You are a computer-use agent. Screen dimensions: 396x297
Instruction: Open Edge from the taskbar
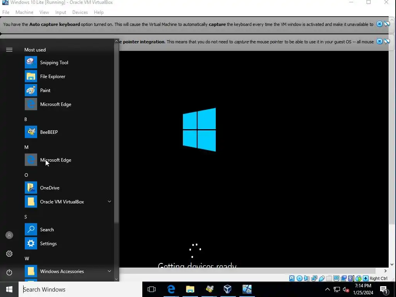(x=171, y=289)
